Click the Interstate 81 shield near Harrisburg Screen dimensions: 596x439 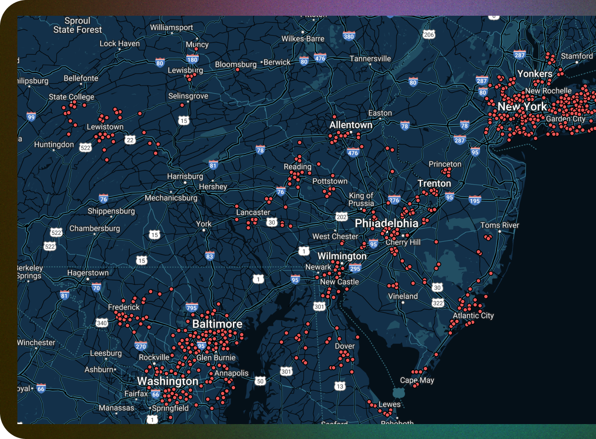coord(213,165)
